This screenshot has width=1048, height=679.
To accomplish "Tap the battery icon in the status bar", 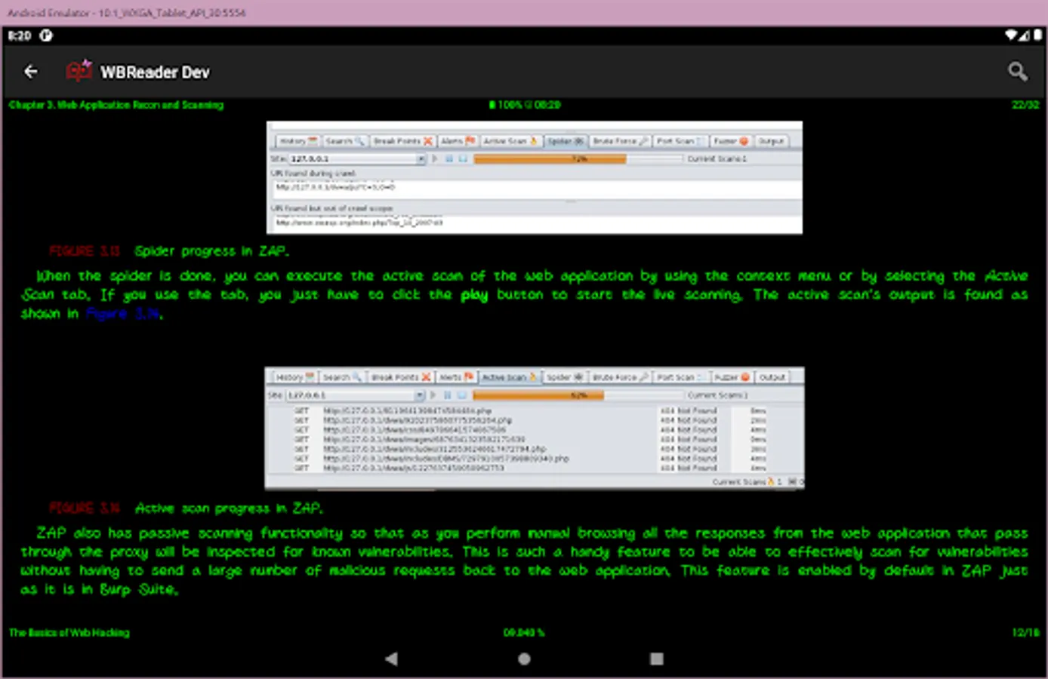I will 1037,35.
